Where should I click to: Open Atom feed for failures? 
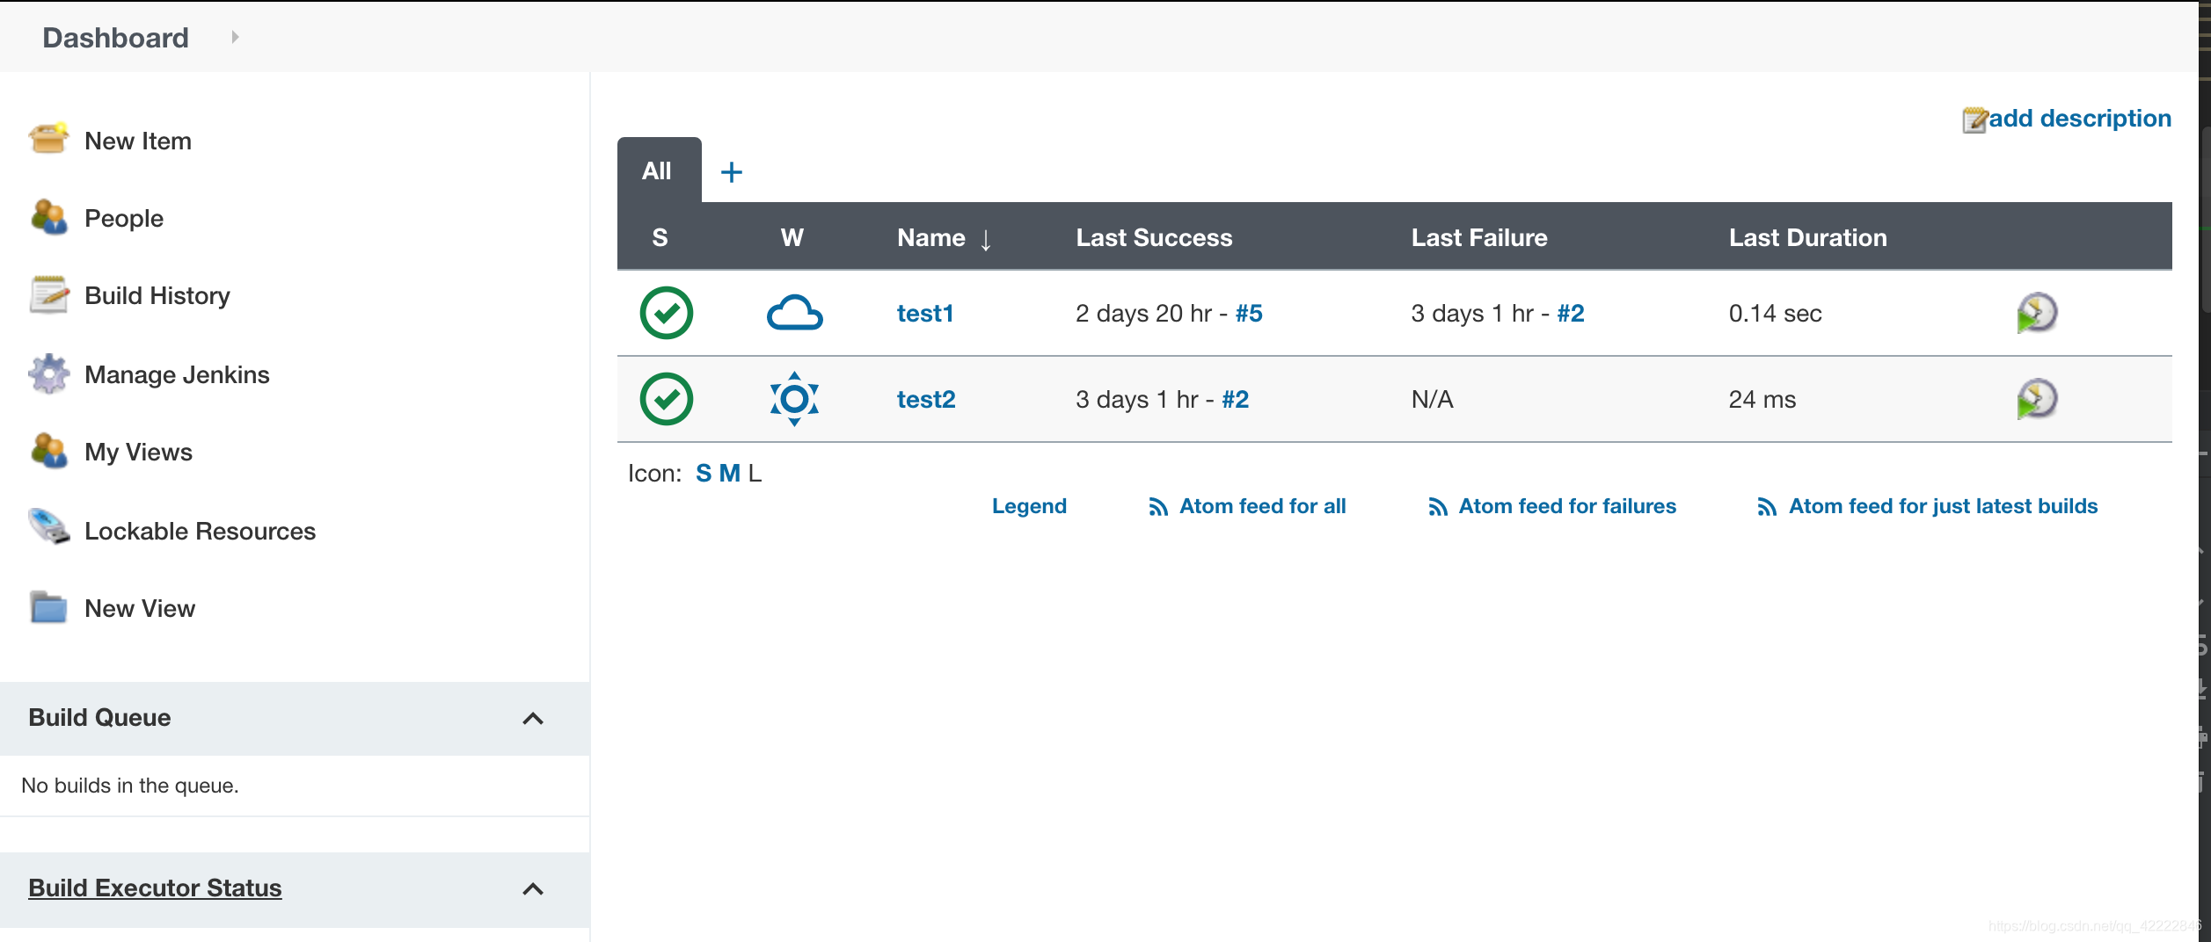click(1567, 506)
